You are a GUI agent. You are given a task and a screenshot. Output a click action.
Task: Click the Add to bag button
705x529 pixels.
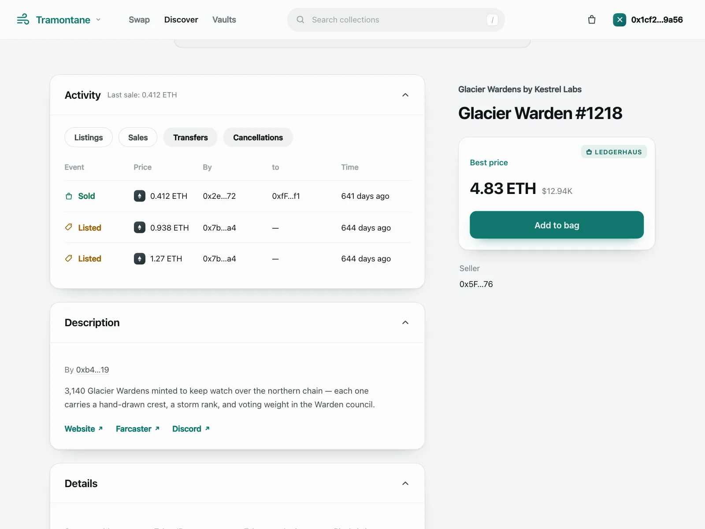[557, 225]
